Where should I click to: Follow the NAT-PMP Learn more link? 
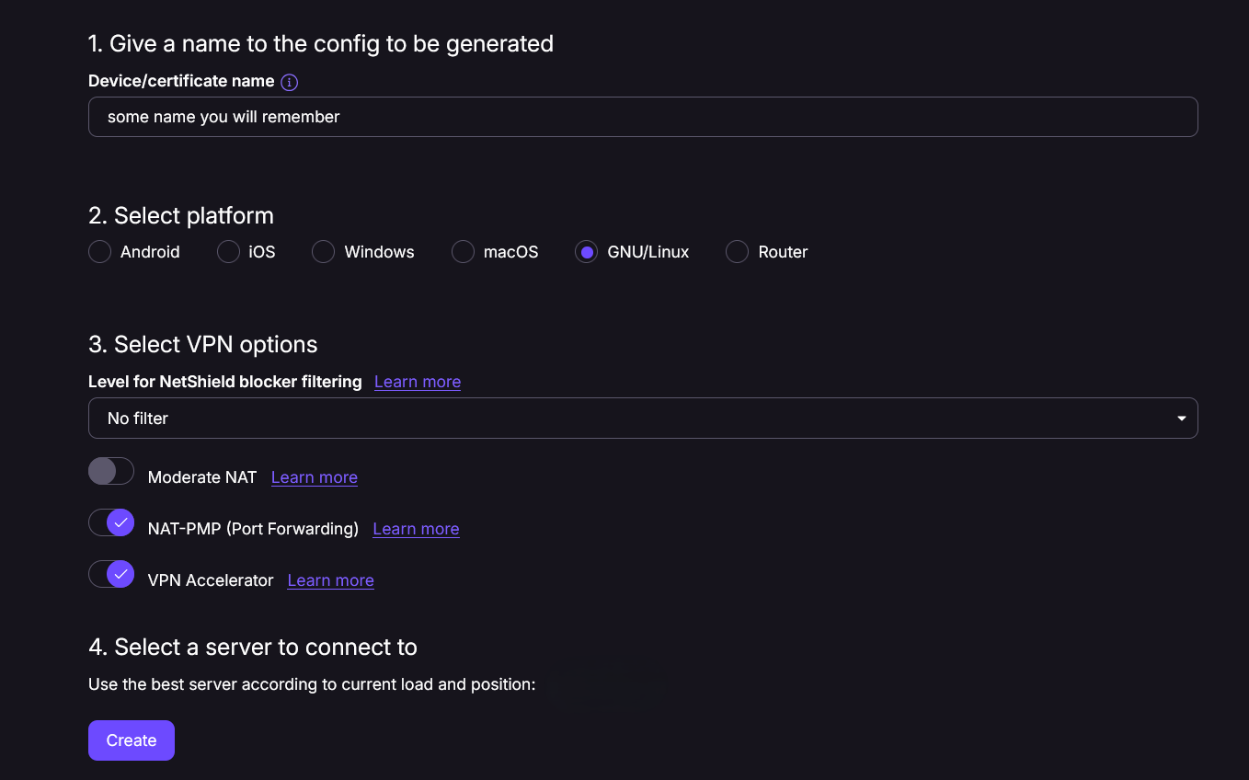416,529
